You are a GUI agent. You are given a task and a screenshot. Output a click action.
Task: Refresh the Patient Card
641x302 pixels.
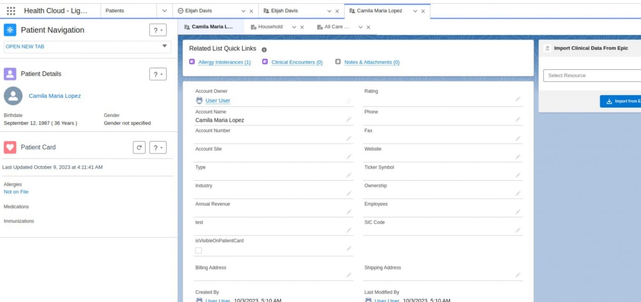coord(139,147)
